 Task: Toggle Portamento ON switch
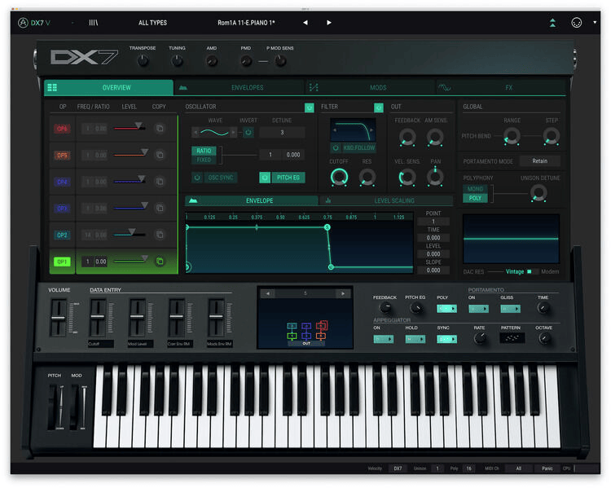coord(478,309)
